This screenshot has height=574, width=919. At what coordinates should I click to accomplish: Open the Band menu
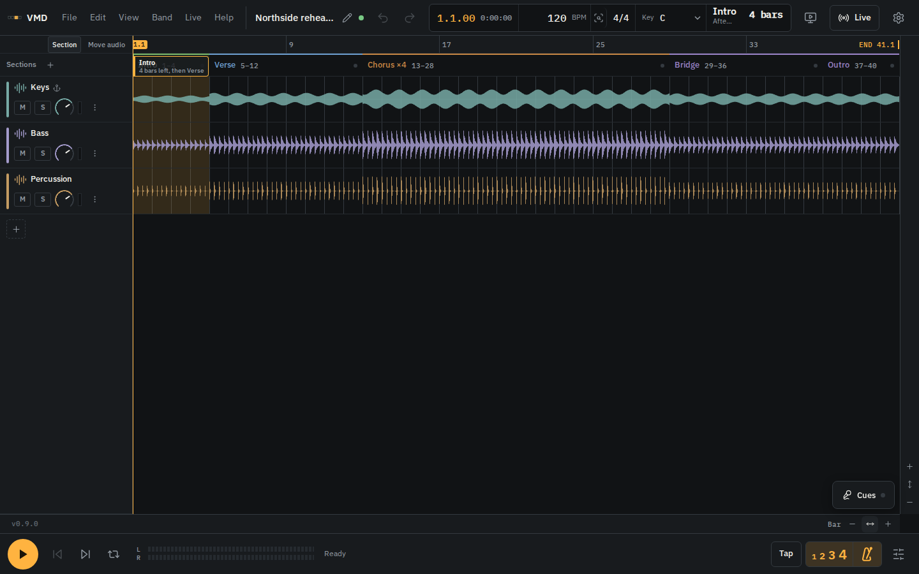click(x=162, y=18)
